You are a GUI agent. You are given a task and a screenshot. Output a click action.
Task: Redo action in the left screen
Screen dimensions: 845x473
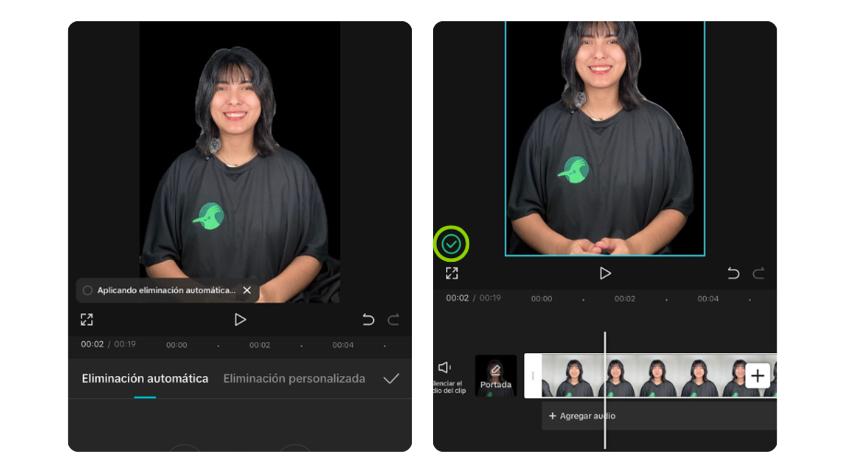point(393,319)
